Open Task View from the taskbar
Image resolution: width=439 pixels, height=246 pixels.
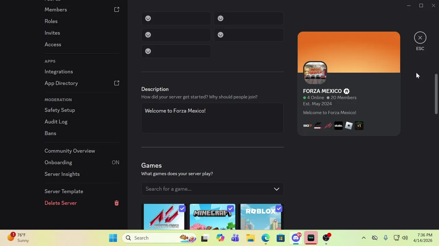pyautogui.click(x=205, y=238)
